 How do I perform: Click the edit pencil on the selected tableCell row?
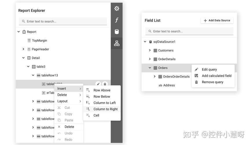(x=98, y=84)
